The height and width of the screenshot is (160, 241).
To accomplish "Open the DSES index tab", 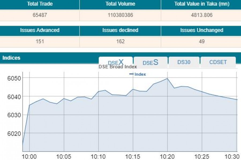I will tap(150, 62).
